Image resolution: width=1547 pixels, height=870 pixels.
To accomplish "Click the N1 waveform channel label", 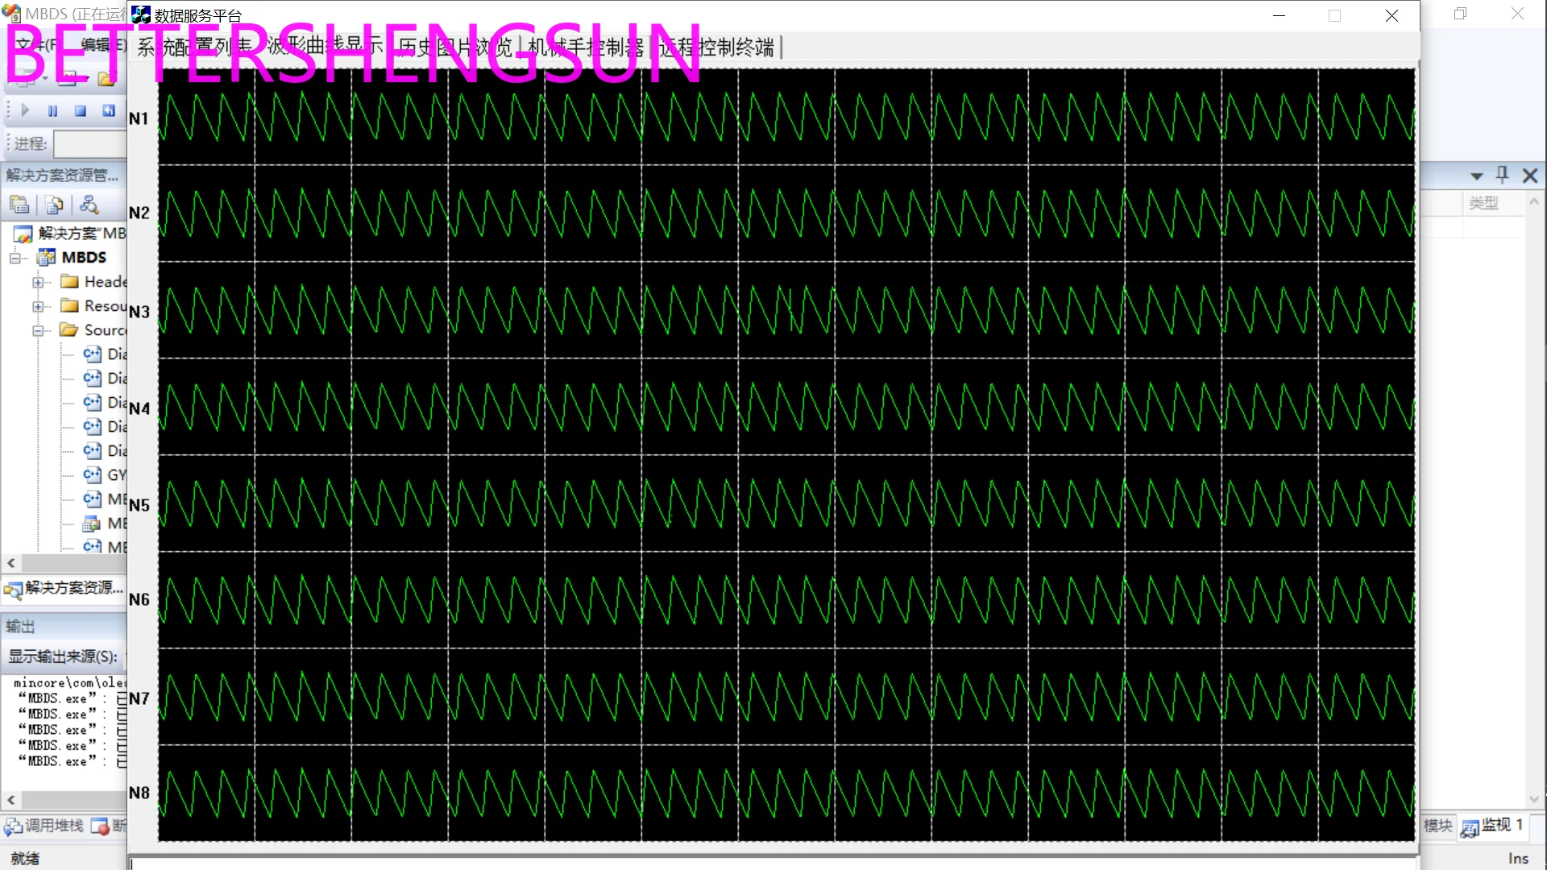I will click(x=139, y=118).
